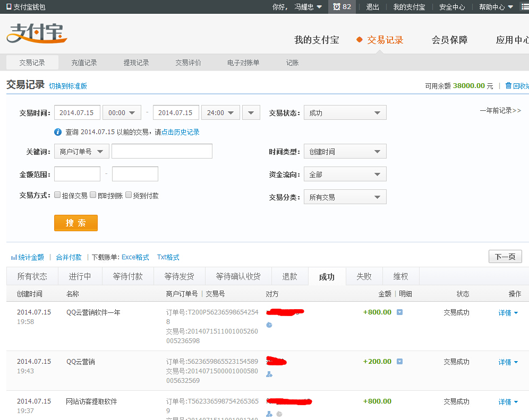Open detail box icon beside +800.00 QQ云营销软件
This screenshot has width=529, height=420.
point(400,312)
